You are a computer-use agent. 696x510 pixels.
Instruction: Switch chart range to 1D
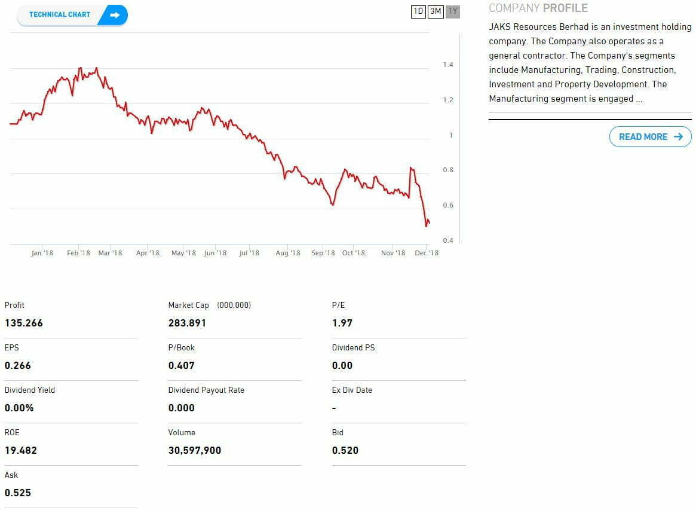point(418,11)
